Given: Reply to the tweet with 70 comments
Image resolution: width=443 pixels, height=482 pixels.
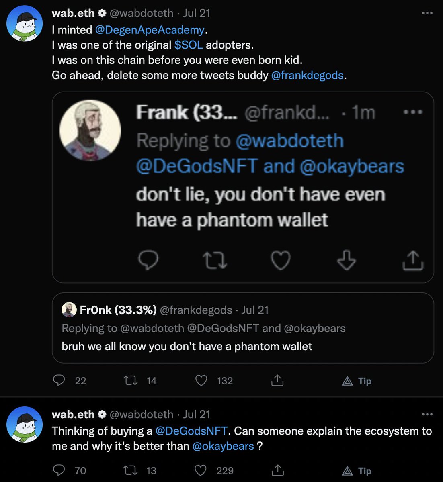Looking at the screenshot, I should [x=59, y=470].
